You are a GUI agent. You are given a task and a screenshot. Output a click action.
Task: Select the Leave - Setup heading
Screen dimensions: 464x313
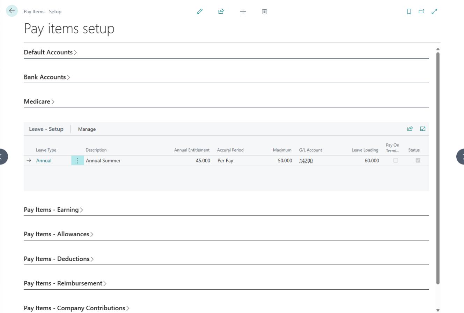click(46, 129)
